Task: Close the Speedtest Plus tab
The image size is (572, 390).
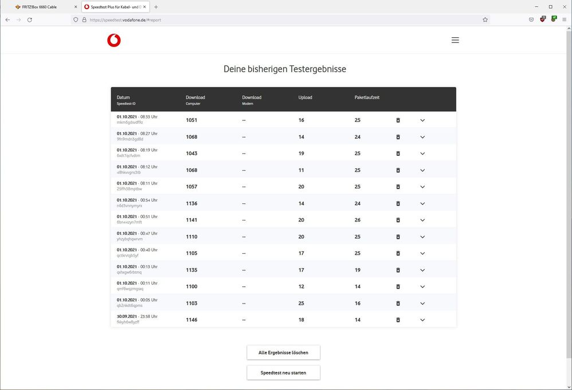Action: (x=145, y=7)
